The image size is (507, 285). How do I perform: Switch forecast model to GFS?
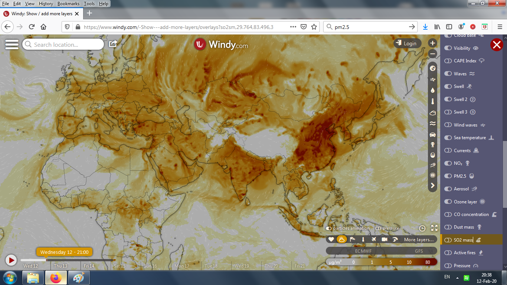pos(419,251)
